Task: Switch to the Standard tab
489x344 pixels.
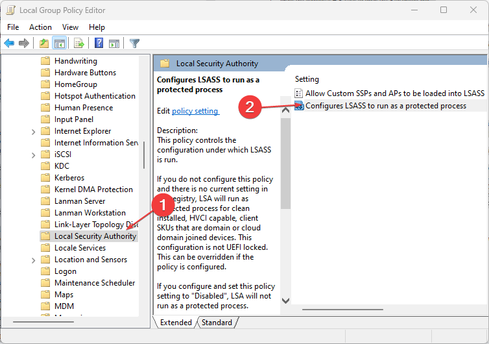Action: pos(217,323)
